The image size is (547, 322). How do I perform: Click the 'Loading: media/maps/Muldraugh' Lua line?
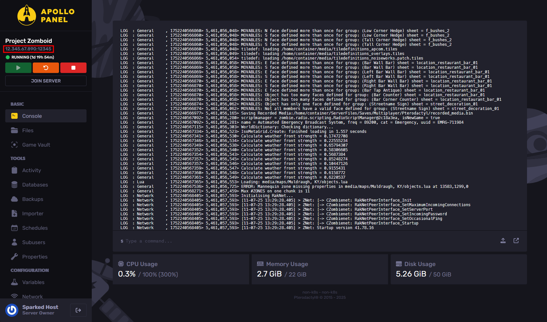pyautogui.click(x=234, y=182)
